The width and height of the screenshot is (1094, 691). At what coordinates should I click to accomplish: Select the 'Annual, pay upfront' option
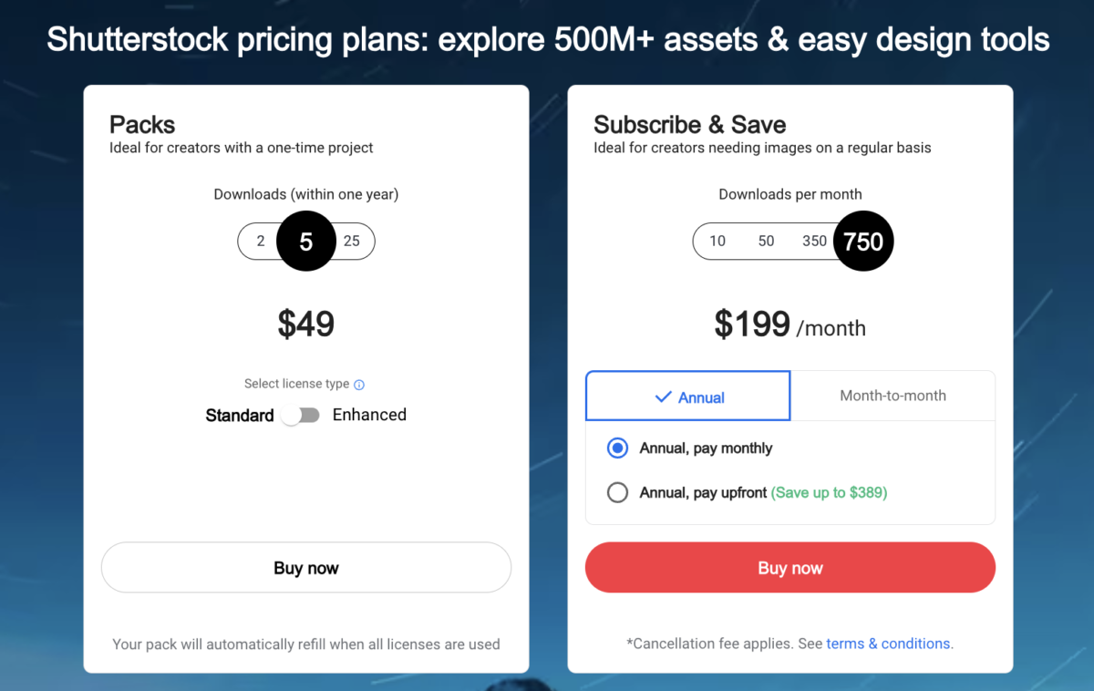point(618,492)
